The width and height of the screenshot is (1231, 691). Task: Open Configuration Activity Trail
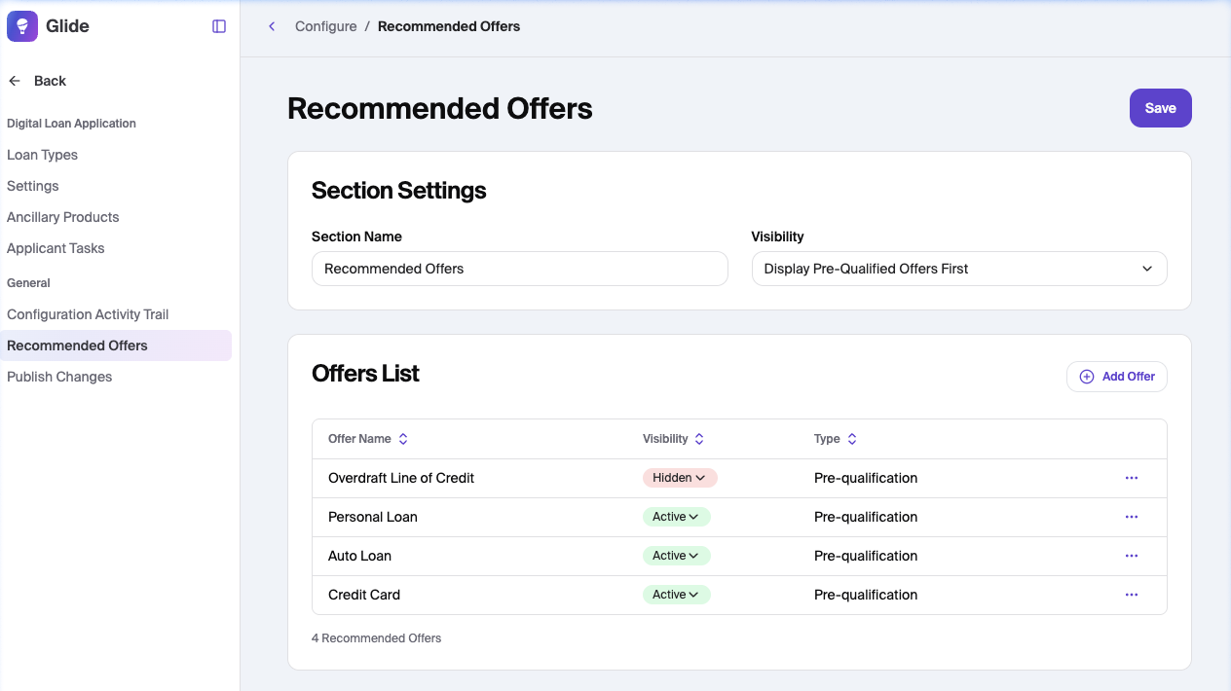pyautogui.click(x=88, y=314)
